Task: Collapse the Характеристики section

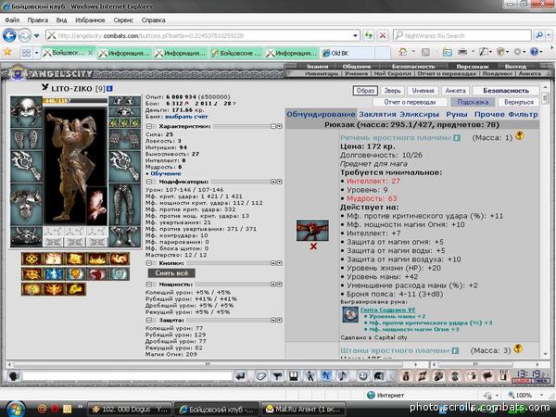Action: coord(149,126)
